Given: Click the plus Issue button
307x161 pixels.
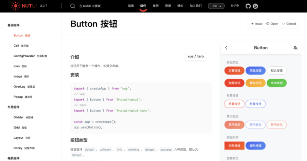Looking at the screenshot, I should point(257,24).
